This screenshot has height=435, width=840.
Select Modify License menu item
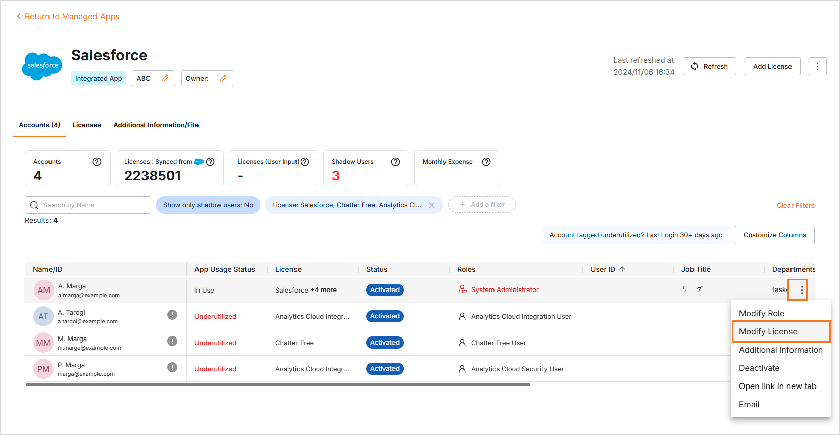click(x=781, y=331)
